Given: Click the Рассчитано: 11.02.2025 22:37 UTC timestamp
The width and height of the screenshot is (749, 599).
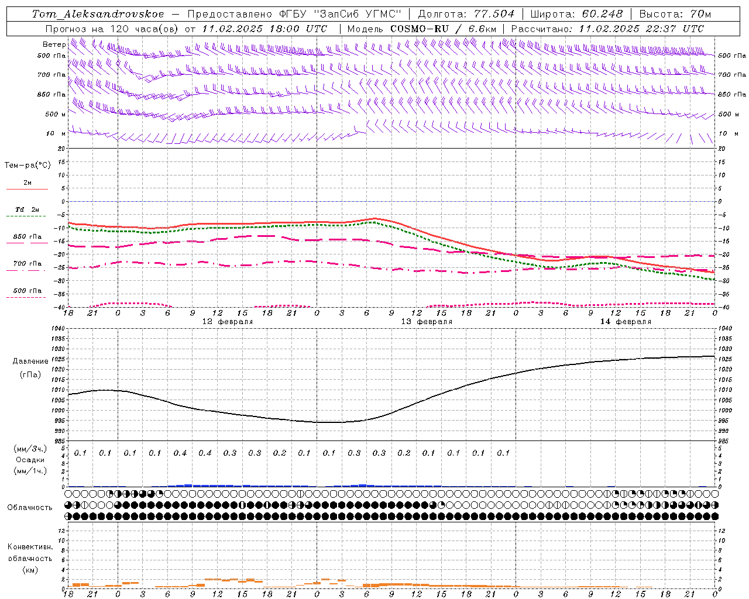Looking at the screenshot, I should (x=607, y=29).
